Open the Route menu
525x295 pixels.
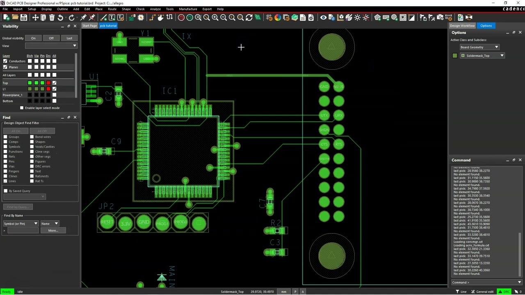pyautogui.click(x=112, y=9)
